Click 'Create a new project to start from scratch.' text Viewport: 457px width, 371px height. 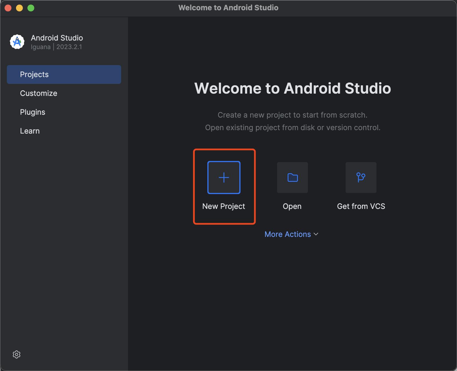pos(292,115)
